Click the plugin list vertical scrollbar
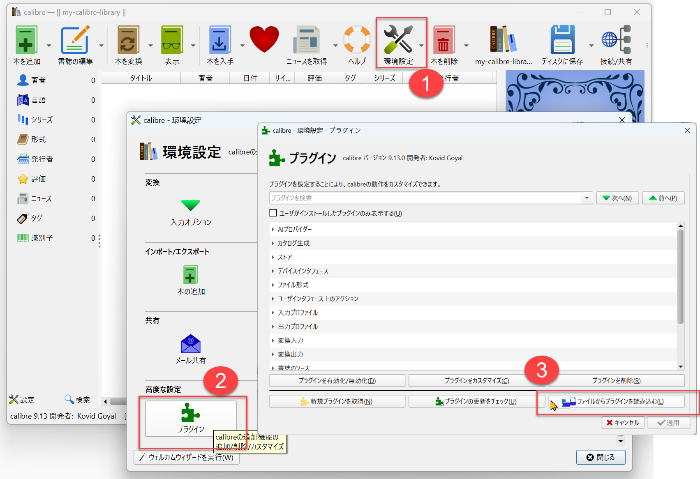 click(x=680, y=296)
